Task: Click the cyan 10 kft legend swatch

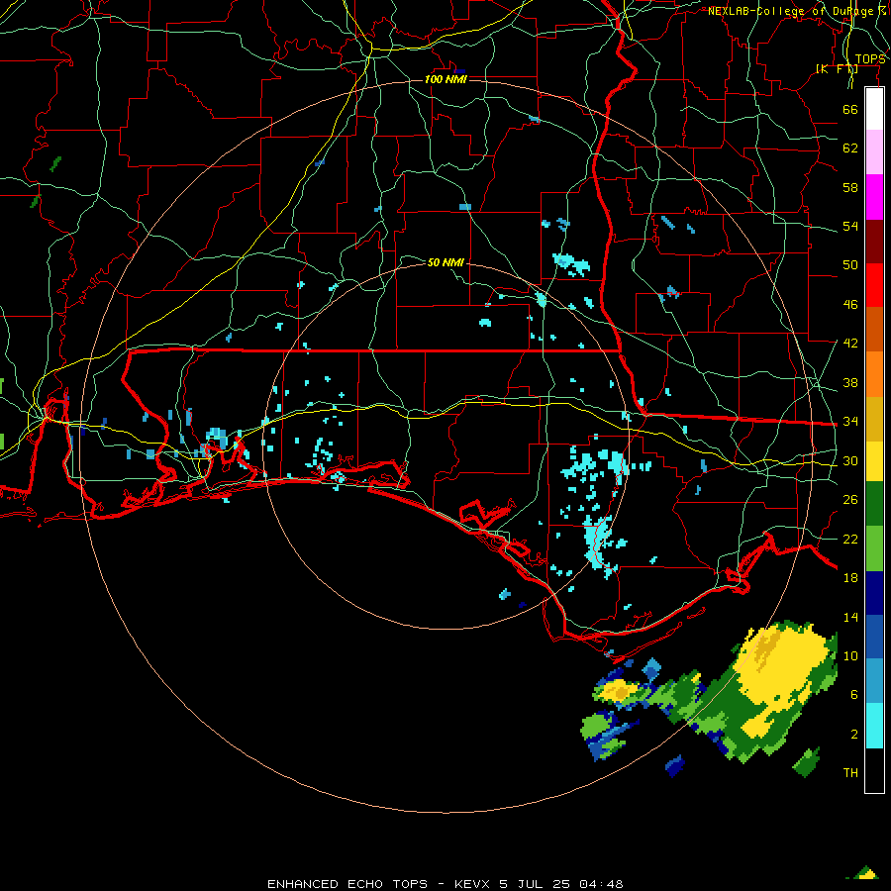Action: [874, 726]
